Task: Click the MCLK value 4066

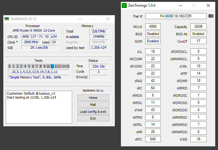Action: coord(153,26)
